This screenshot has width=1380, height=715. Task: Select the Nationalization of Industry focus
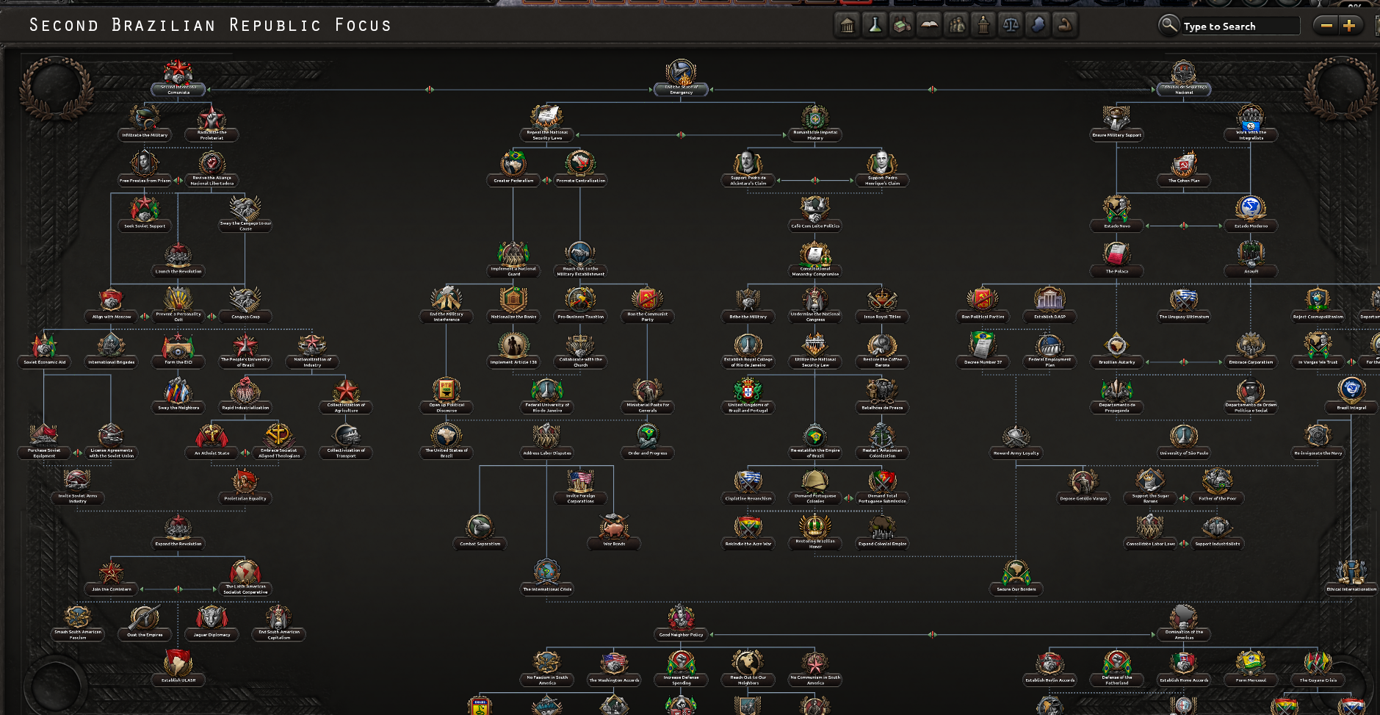tap(312, 351)
